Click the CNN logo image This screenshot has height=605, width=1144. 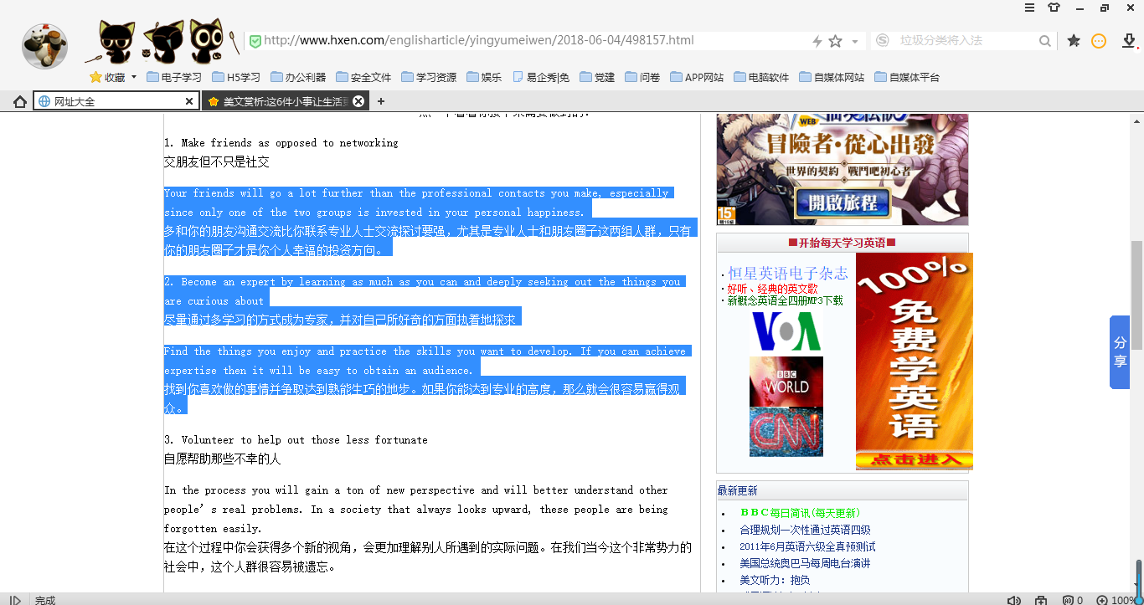pyautogui.click(x=786, y=432)
